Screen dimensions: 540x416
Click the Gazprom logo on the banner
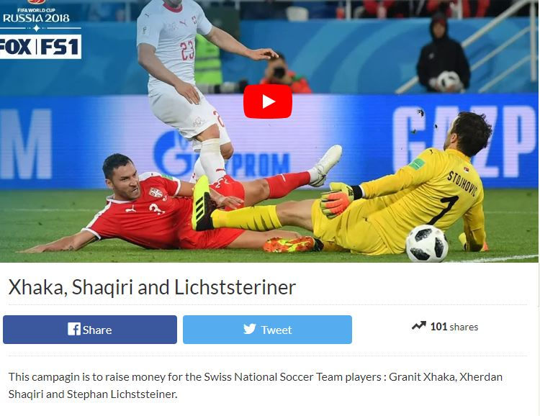click(220, 155)
